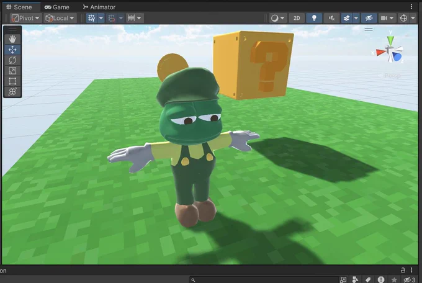This screenshot has width=422, height=283.
Task: Click the bottom panel search field
Action: [264, 280]
